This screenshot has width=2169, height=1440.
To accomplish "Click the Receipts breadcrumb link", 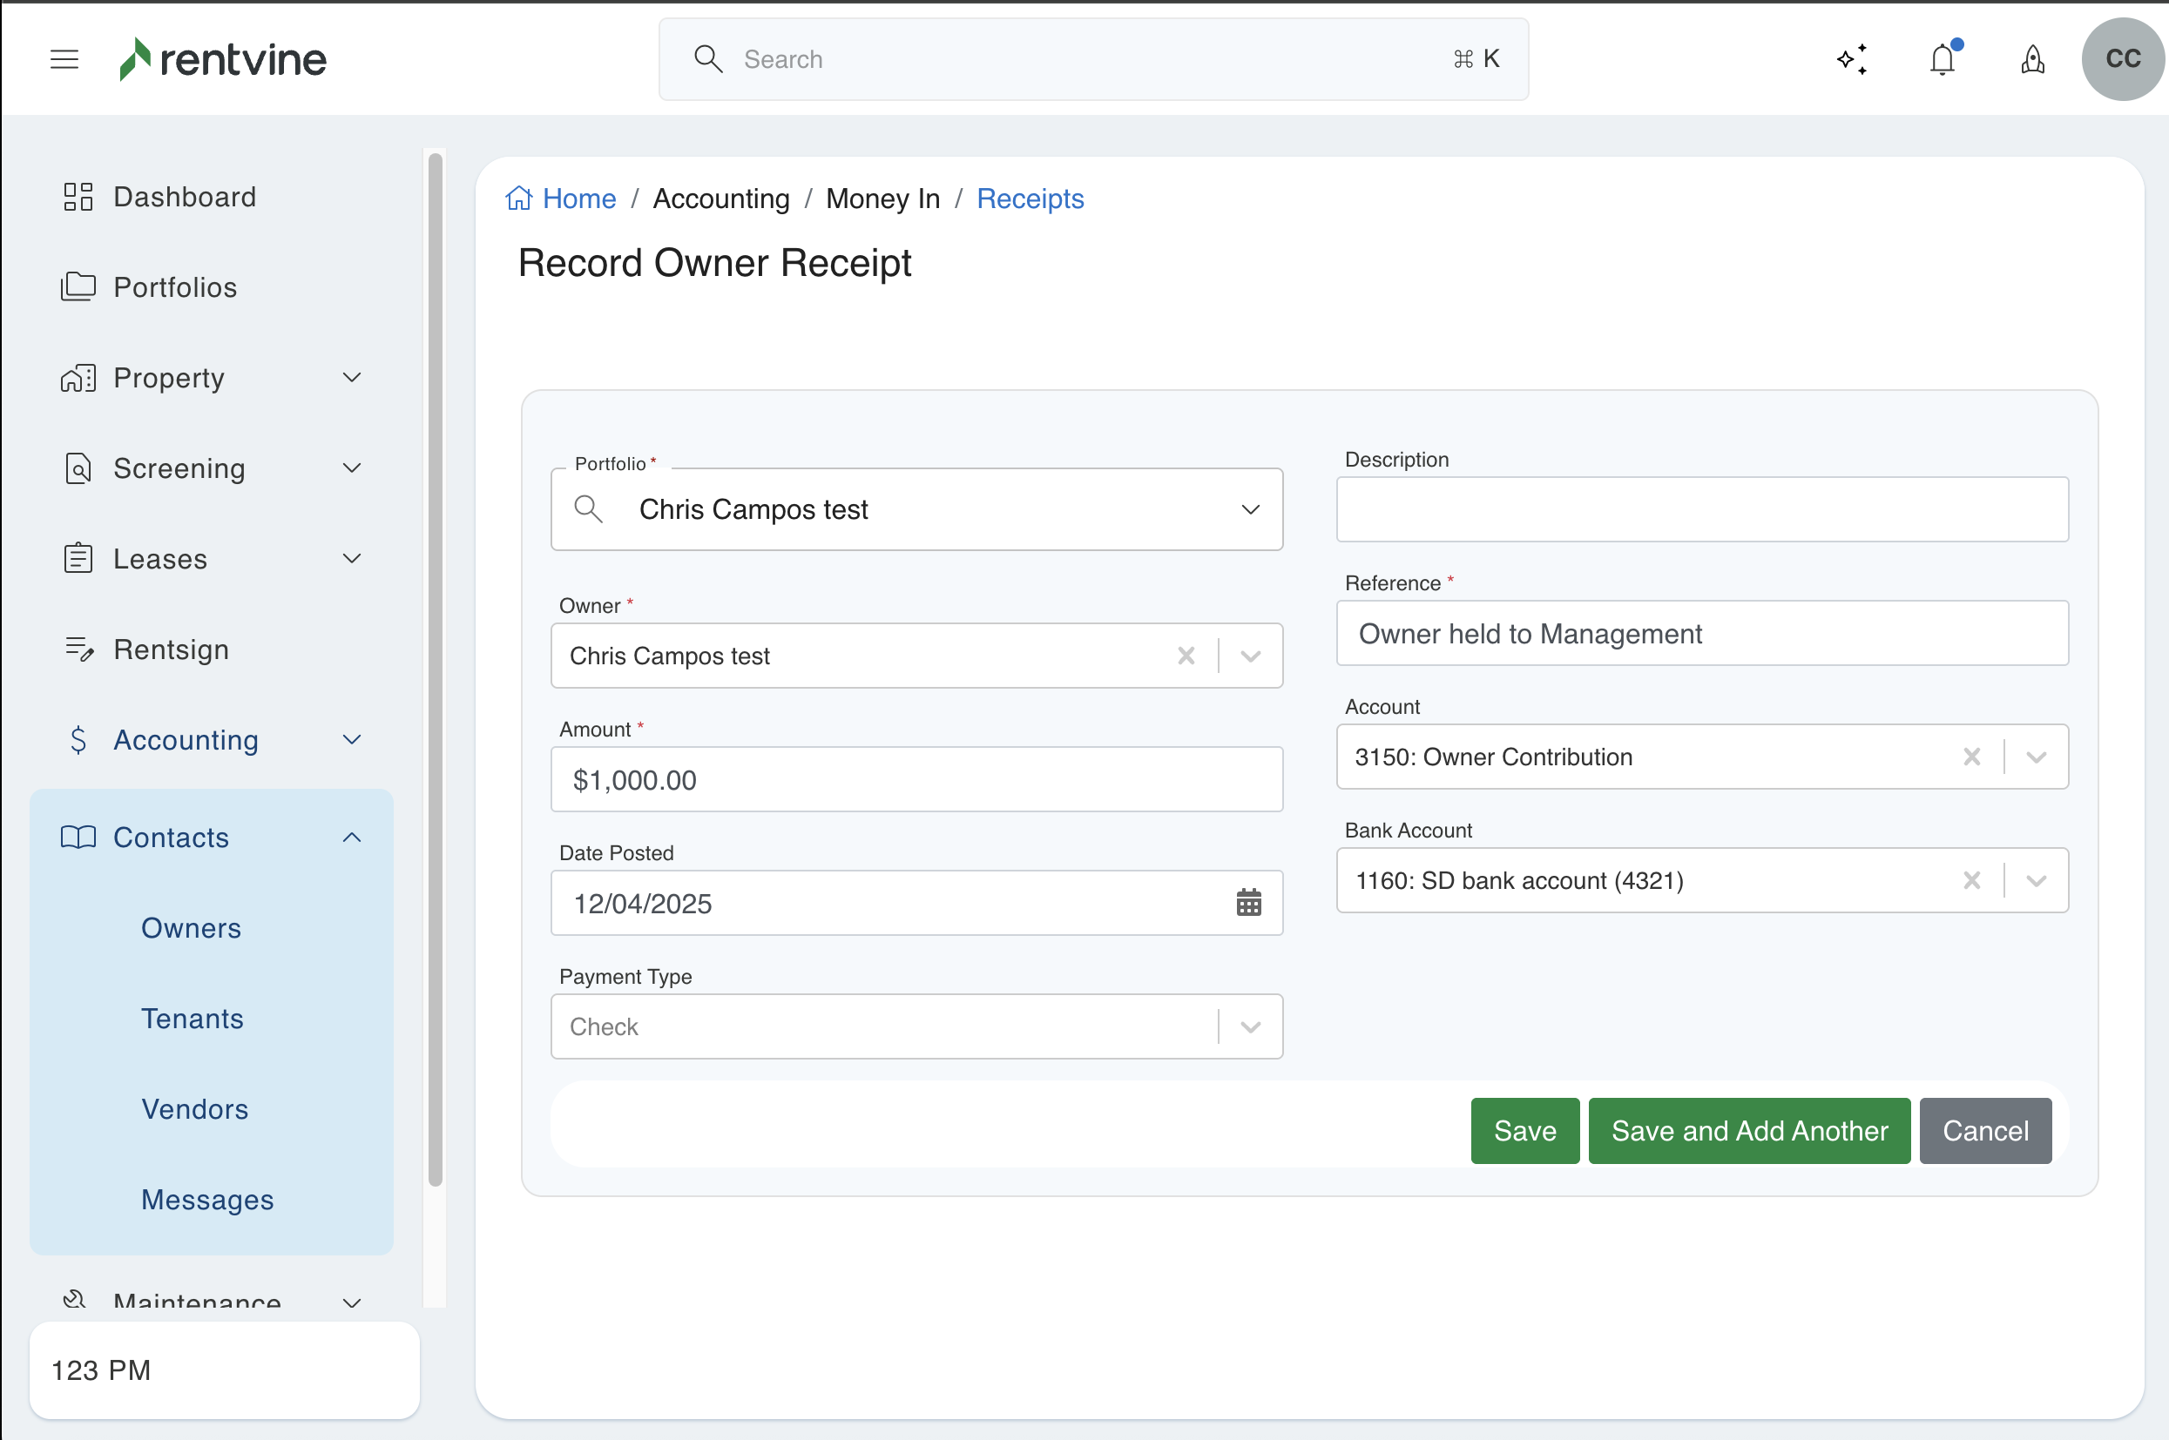I will [1030, 199].
